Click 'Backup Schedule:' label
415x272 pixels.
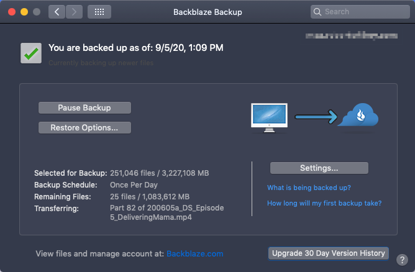click(x=66, y=185)
